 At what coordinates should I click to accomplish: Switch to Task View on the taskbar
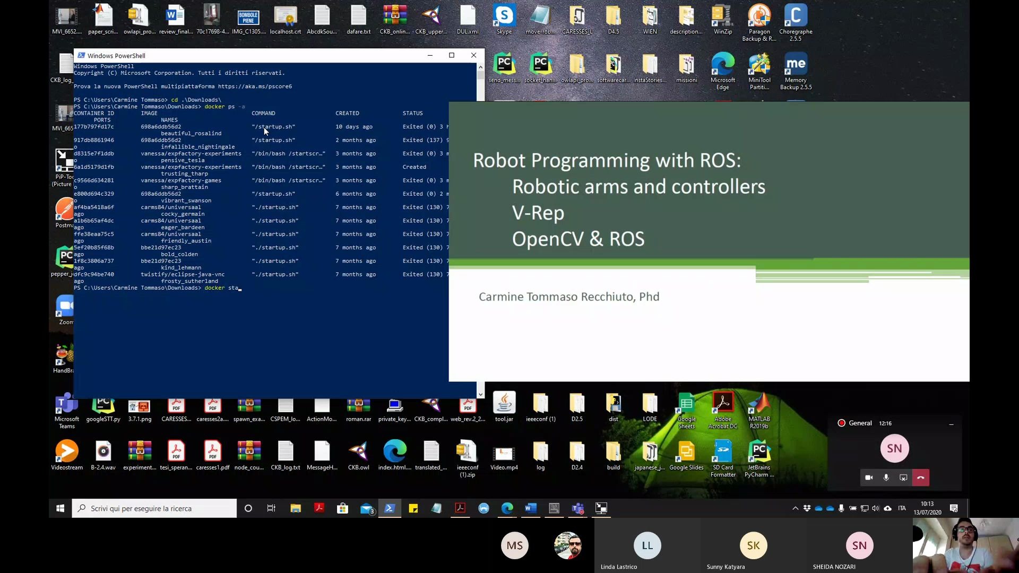[x=271, y=508]
